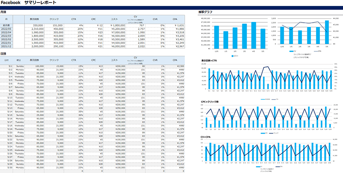Select the '5/20' date cell
Viewport: 343px width, 173px height.
click(x=6, y=133)
